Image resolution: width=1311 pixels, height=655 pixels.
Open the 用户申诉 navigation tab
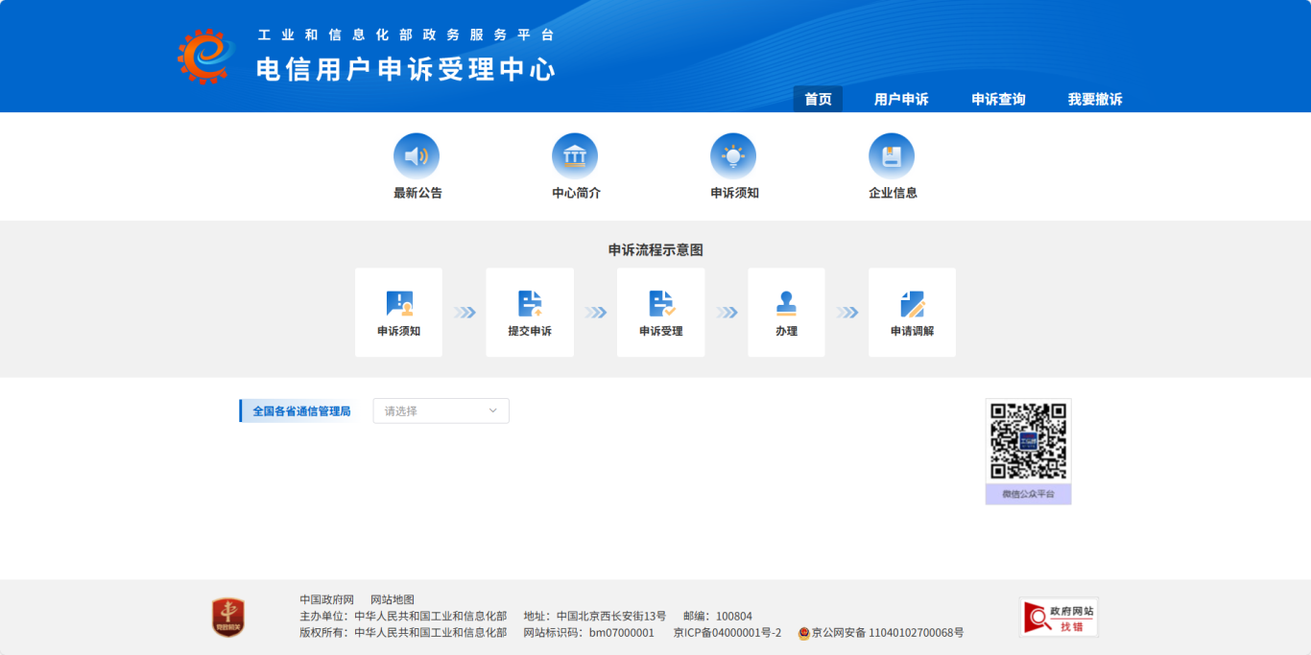(x=901, y=100)
